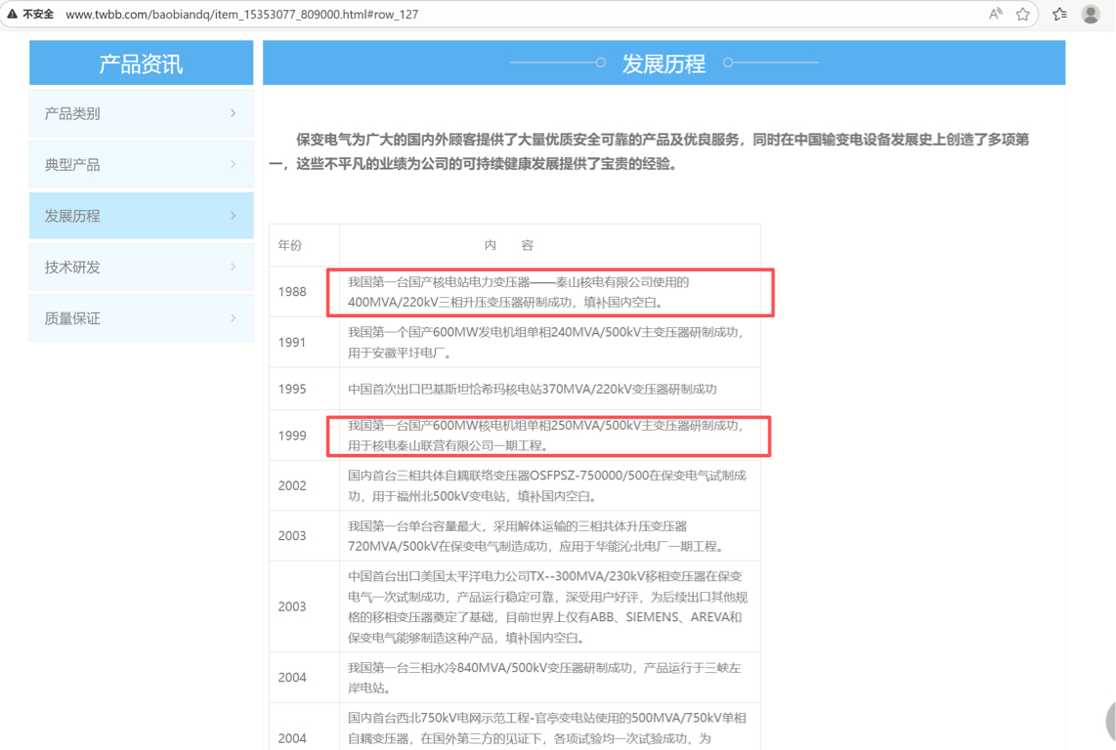
Task: Click the 核电秦山联营有限公司一期工程 content cell
Action: pyautogui.click(x=549, y=436)
